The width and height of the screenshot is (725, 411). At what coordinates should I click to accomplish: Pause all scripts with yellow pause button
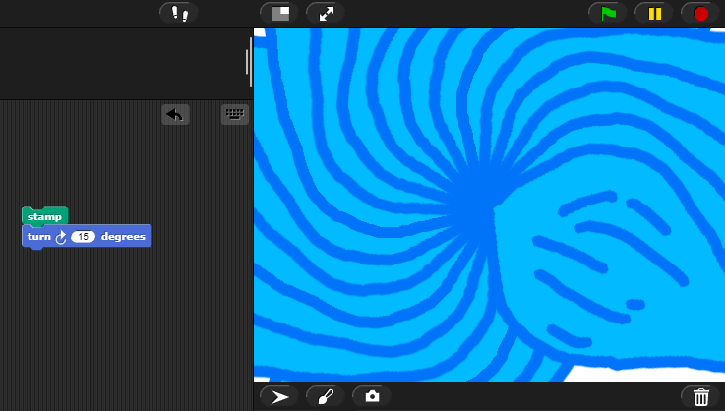tap(654, 13)
